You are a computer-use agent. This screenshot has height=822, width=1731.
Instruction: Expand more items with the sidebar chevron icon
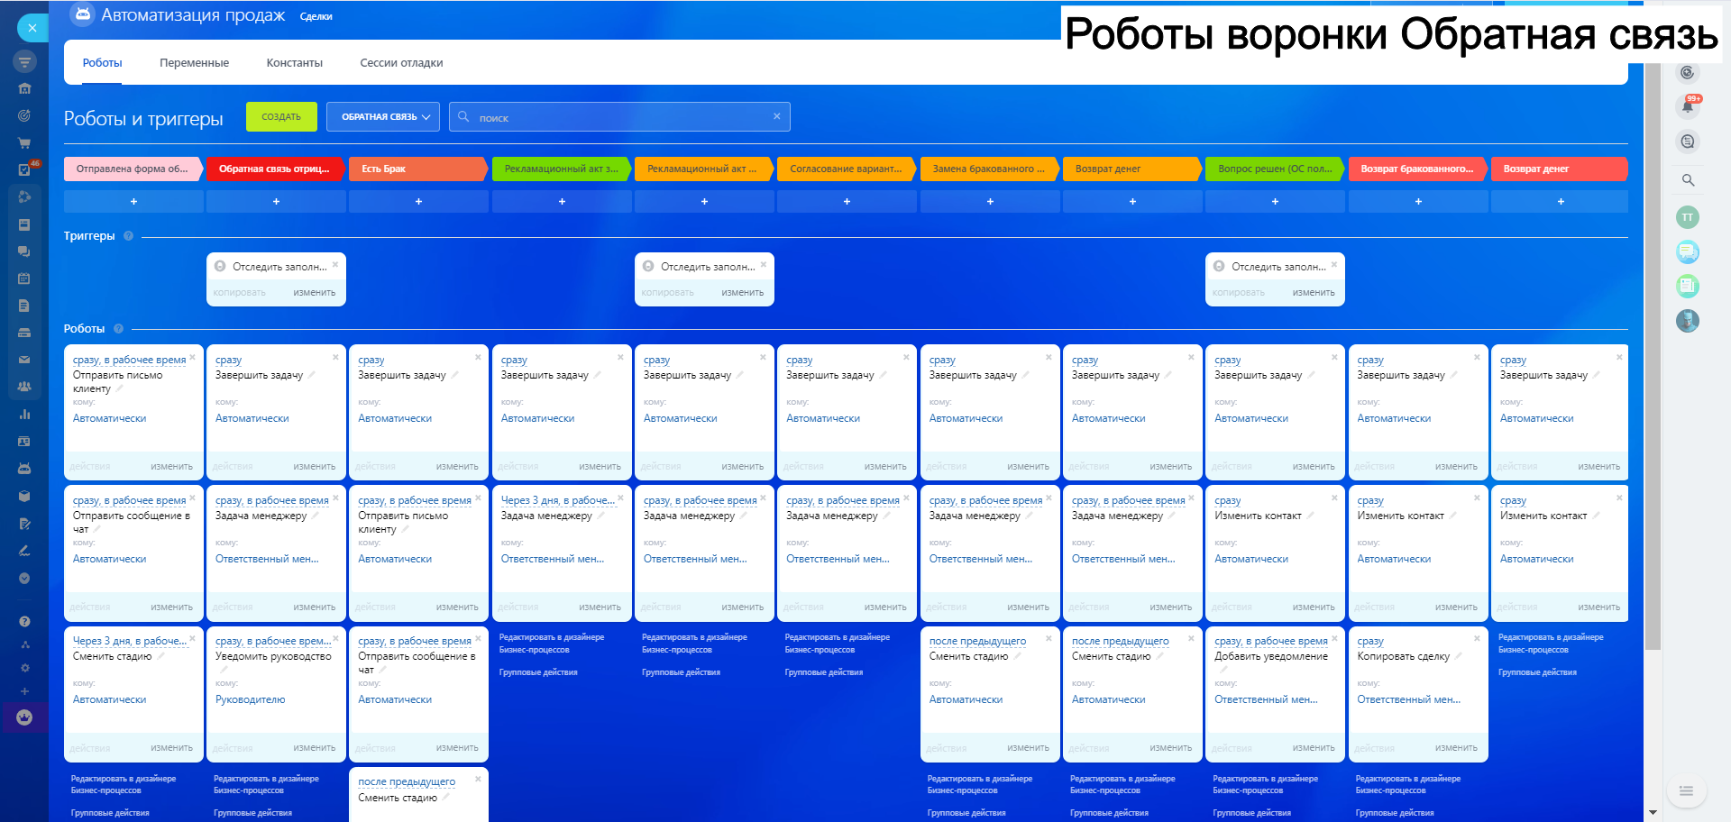point(24,578)
